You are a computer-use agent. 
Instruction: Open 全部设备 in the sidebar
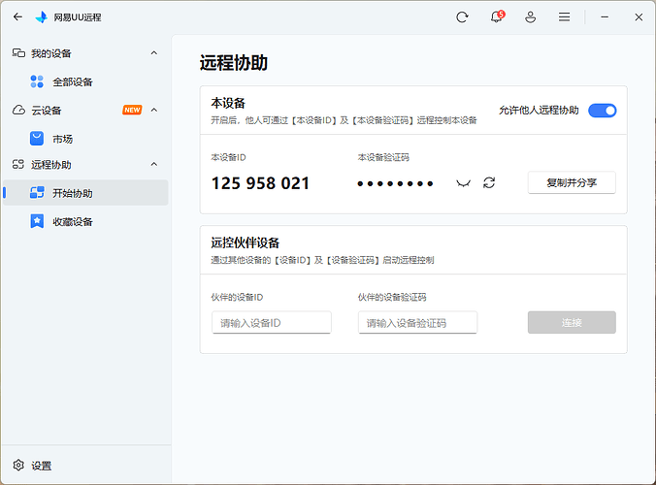(x=85, y=81)
